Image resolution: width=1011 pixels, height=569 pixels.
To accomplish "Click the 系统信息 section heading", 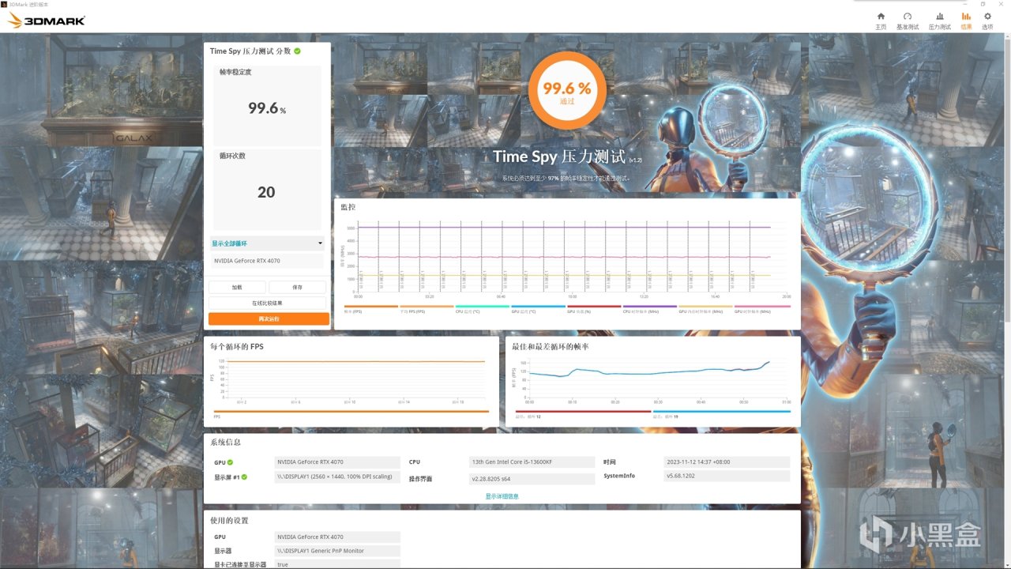I will click(x=226, y=443).
